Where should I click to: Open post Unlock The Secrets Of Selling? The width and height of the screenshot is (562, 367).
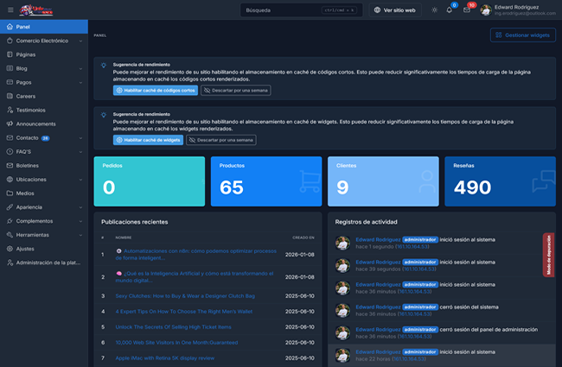pos(173,327)
